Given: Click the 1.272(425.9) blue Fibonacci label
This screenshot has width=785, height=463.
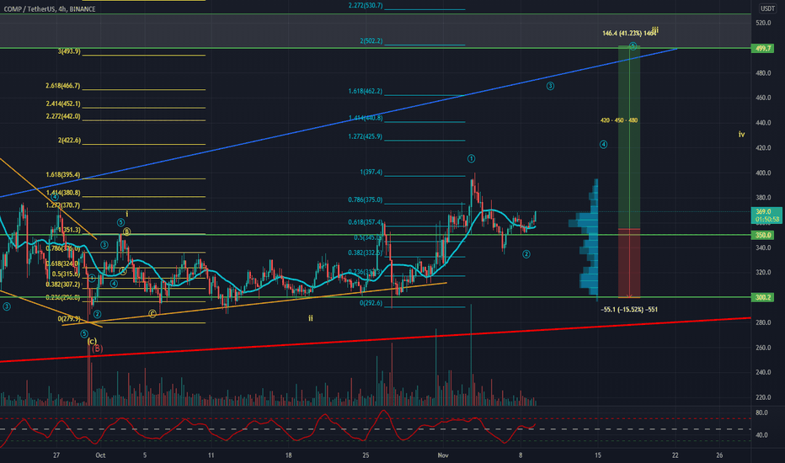Looking at the screenshot, I should pyautogui.click(x=366, y=136).
